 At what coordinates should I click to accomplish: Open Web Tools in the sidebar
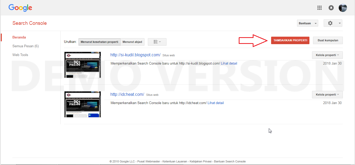pyautogui.click(x=20, y=55)
